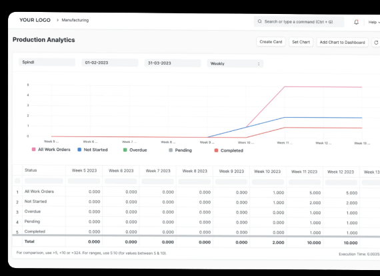Viewport: 380px width, 276px height.
Task: Click the Week 10 2023 column header
Action: tap(267, 172)
